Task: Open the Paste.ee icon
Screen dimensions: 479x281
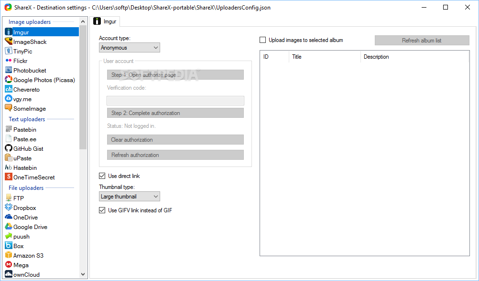Action: [9, 139]
